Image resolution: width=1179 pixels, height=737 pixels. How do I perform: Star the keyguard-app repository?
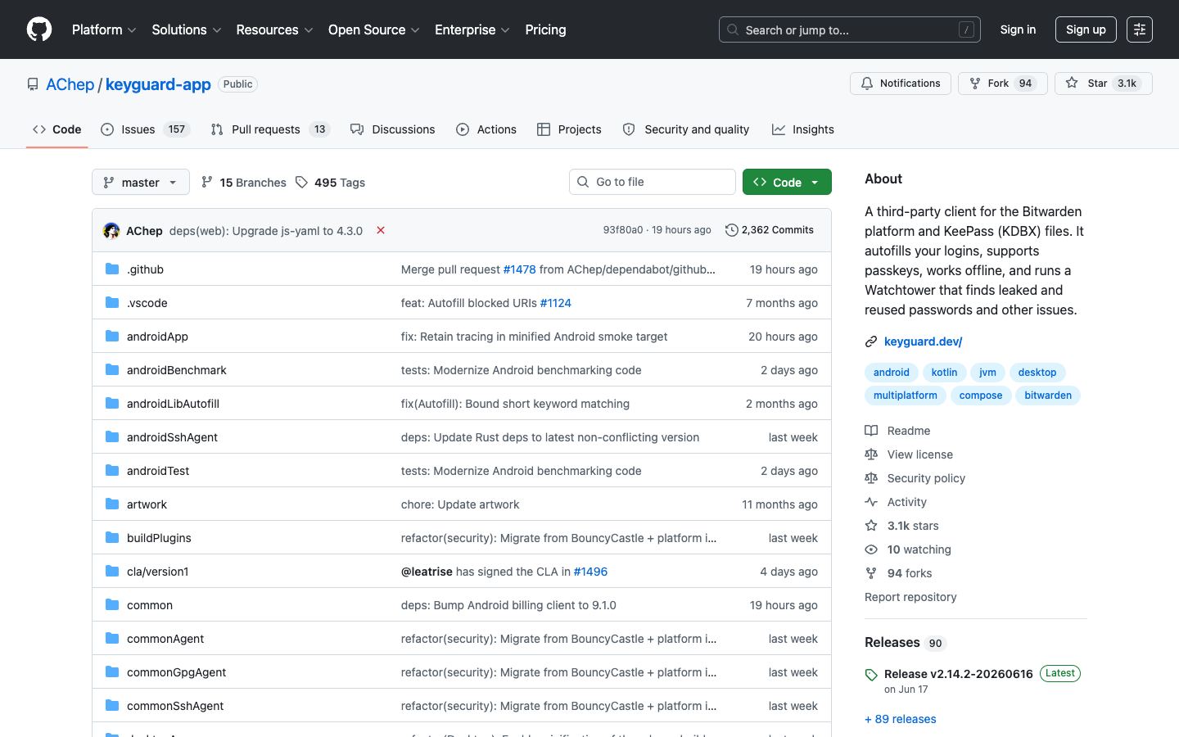pos(1103,84)
